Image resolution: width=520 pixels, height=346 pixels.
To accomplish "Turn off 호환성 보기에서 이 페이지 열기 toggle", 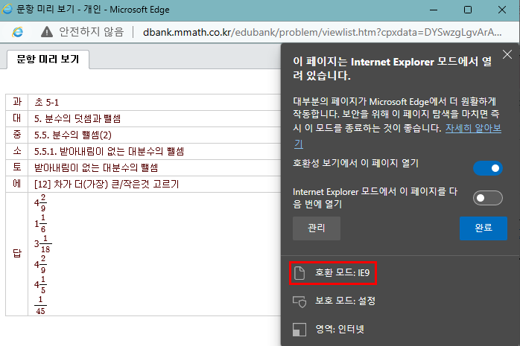I will click(x=488, y=168).
